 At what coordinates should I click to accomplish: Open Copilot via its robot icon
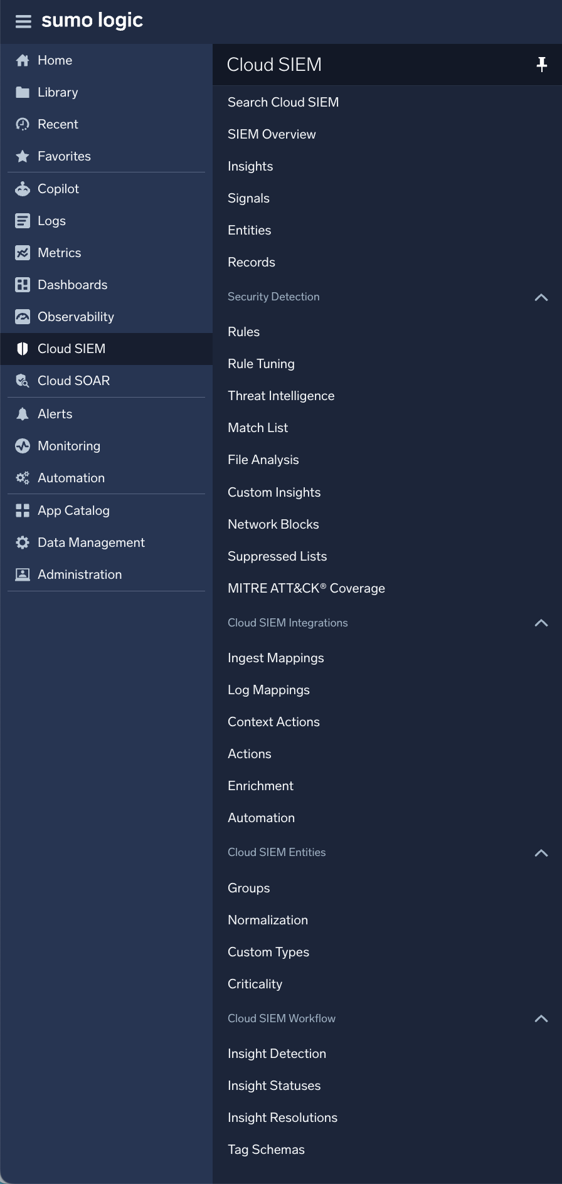pos(23,189)
